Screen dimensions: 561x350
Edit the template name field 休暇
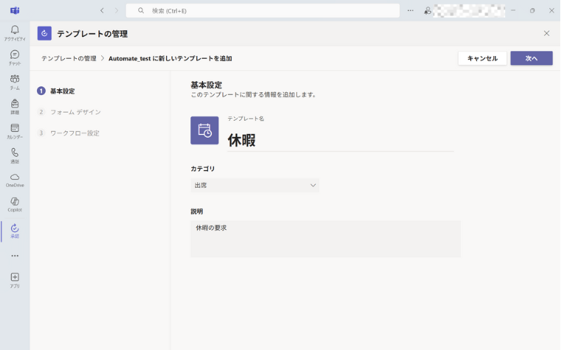tap(340, 140)
